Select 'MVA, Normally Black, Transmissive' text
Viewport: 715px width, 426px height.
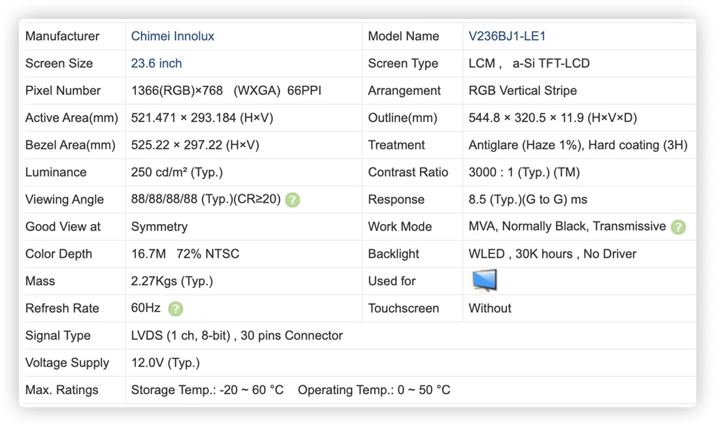pos(567,227)
